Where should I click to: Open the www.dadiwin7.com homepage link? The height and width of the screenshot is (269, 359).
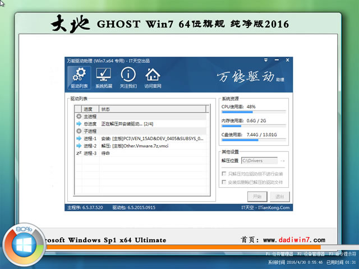294,240
